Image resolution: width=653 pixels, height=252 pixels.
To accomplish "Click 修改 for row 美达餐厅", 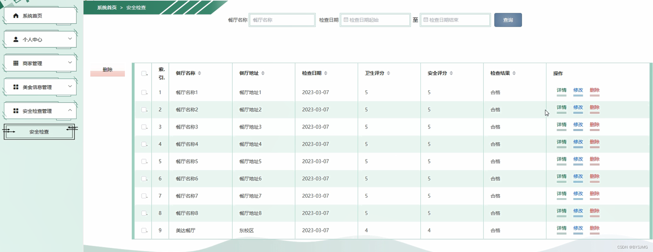I will pyautogui.click(x=578, y=228).
